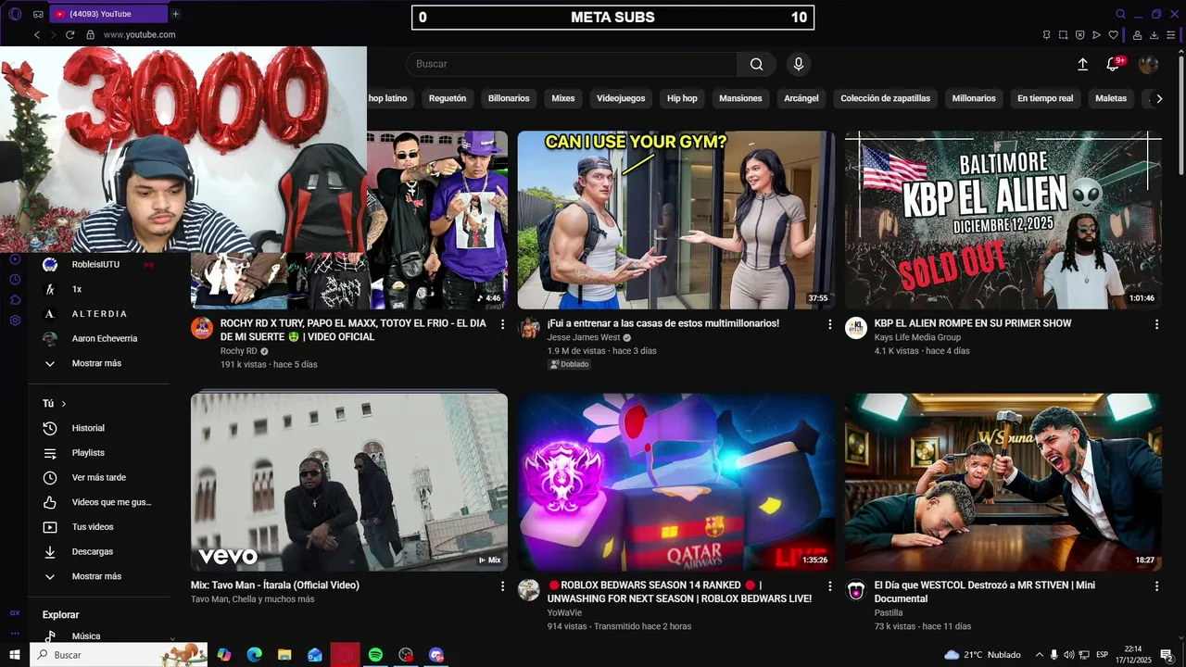Screen dimensions: 1186x667
Task: Open Copilot from the taskbar
Action: pyautogui.click(x=223, y=655)
